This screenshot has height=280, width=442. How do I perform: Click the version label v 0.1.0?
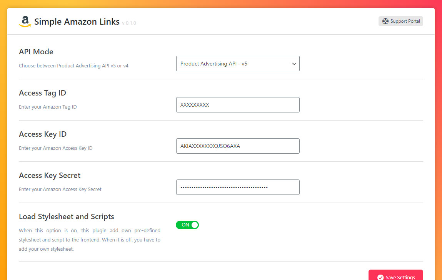pyautogui.click(x=129, y=23)
